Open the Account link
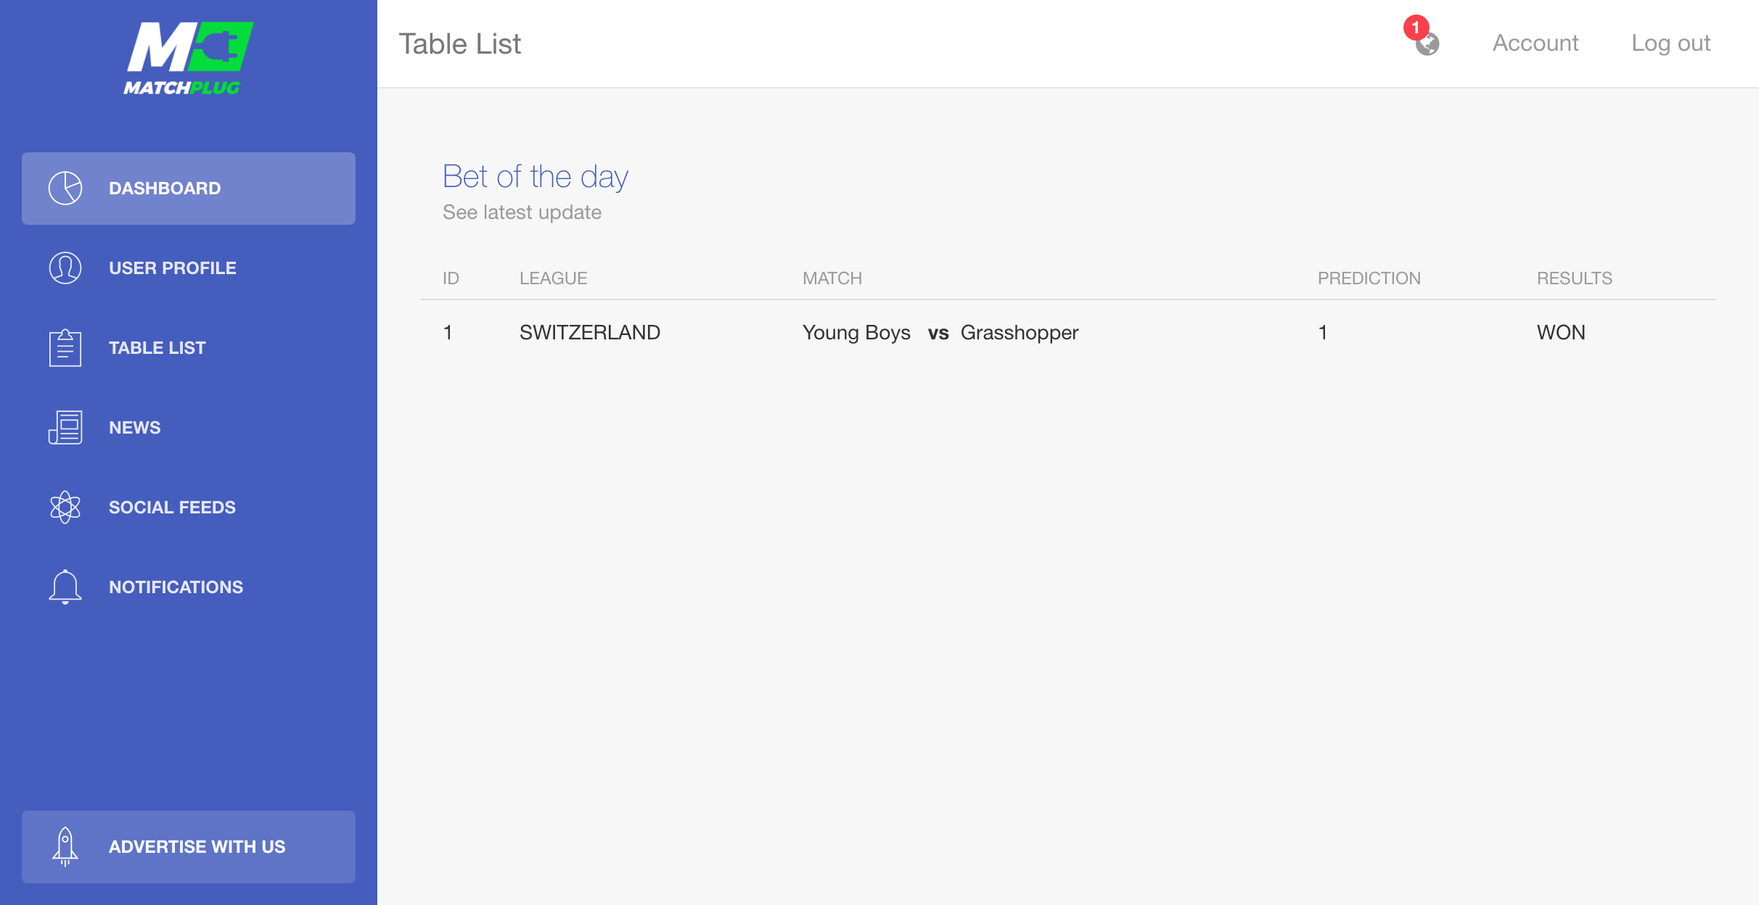1759x905 pixels. tap(1535, 44)
